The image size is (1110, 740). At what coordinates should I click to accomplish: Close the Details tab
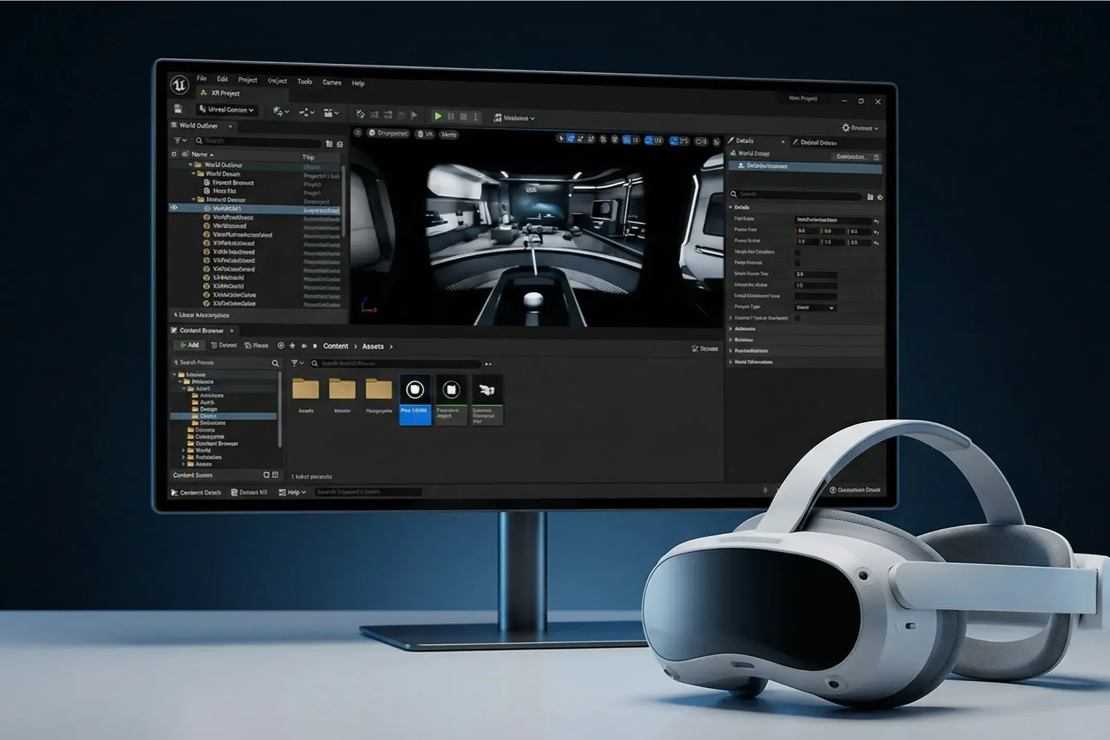(783, 142)
